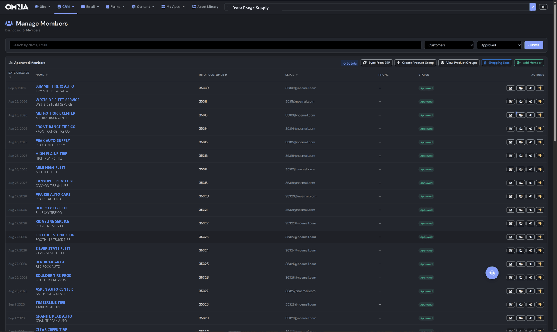Open users group icon for HIGH PLAINS TIRE
Screen dimensions: 557x332
(x=521, y=156)
